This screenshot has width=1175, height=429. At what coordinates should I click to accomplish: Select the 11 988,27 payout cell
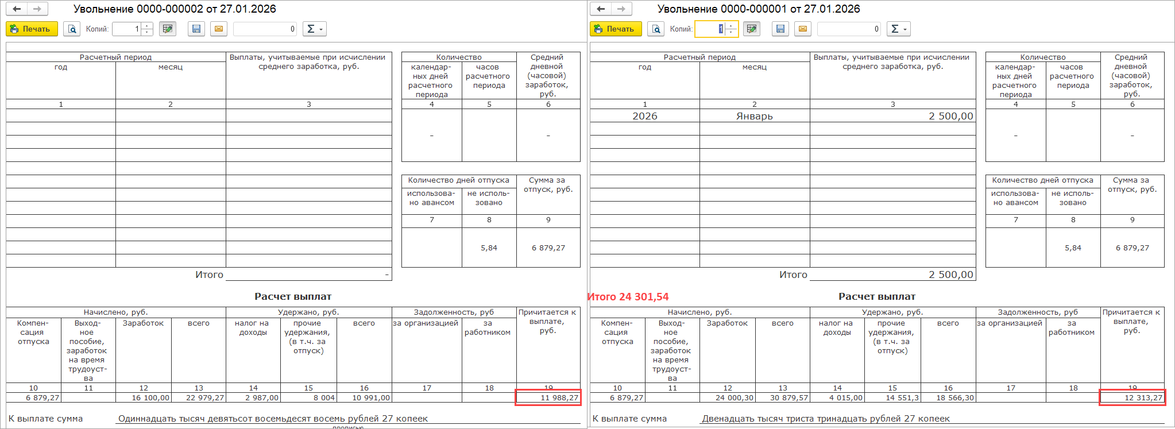pos(548,397)
